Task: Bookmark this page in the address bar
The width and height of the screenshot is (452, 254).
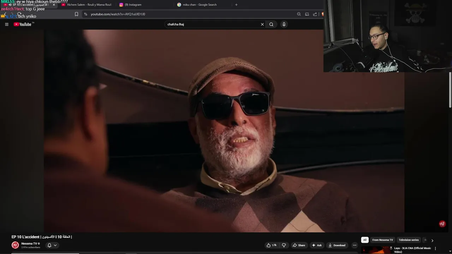Action: (x=76, y=14)
